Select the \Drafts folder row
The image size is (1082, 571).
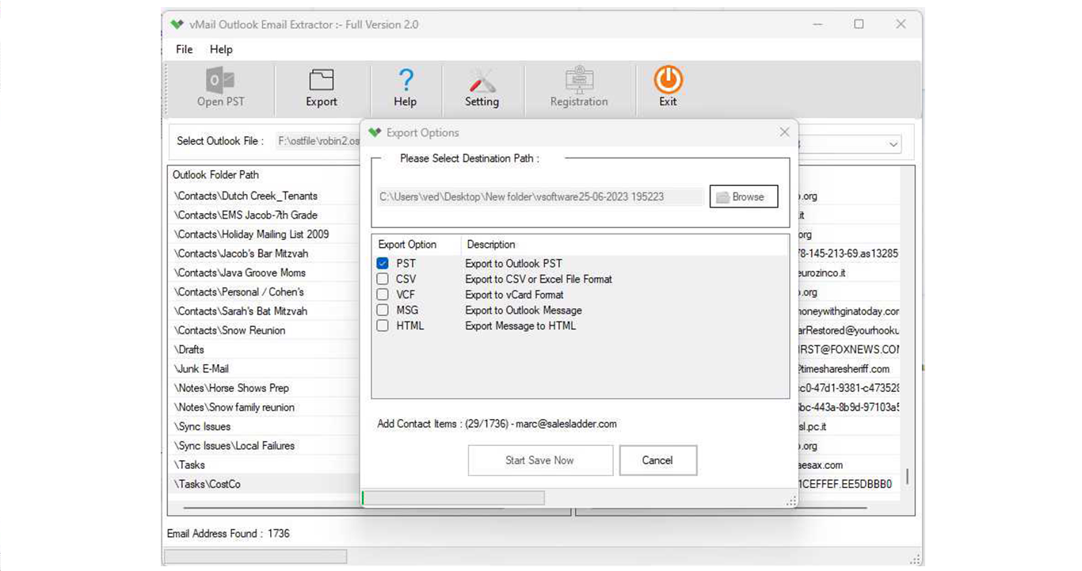(x=189, y=349)
